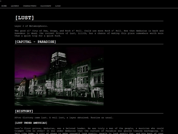The height and width of the screenshot is (134, 178).
Task: Click the 'After Gluttony came Lust' sentence
Action: point(64,118)
